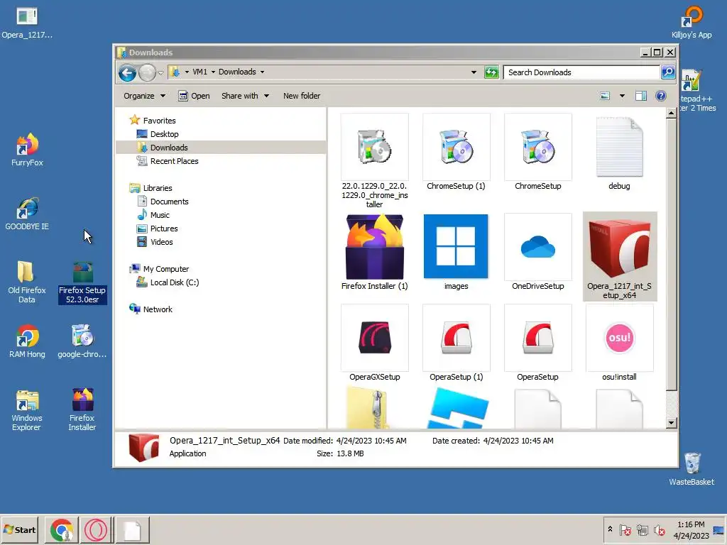The height and width of the screenshot is (545, 727).
Task: Select the OperaSetup file without number
Action: click(538, 343)
